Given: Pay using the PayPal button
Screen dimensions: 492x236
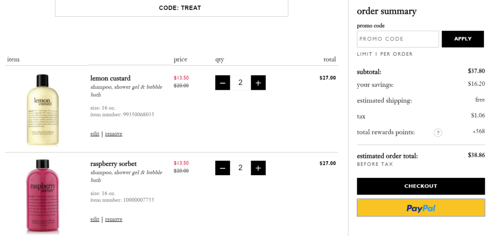Looking at the screenshot, I should [420, 208].
